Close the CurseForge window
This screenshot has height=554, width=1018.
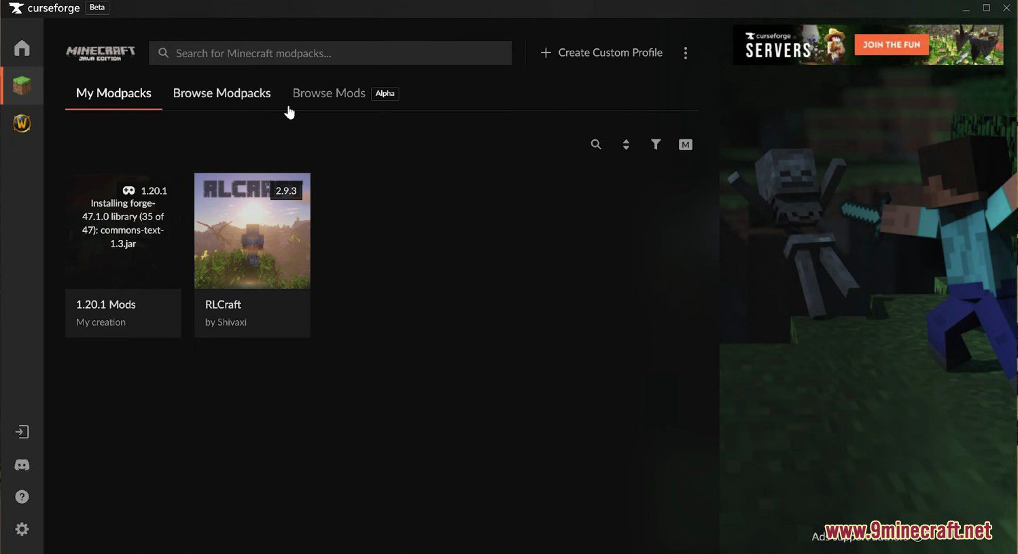click(x=1006, y=8)
